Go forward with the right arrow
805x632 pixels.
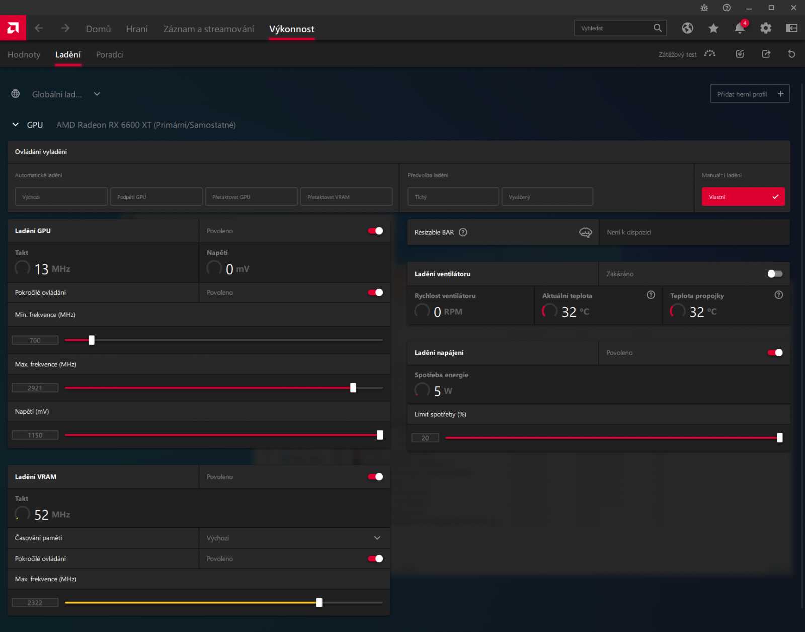tap(65, 28)
